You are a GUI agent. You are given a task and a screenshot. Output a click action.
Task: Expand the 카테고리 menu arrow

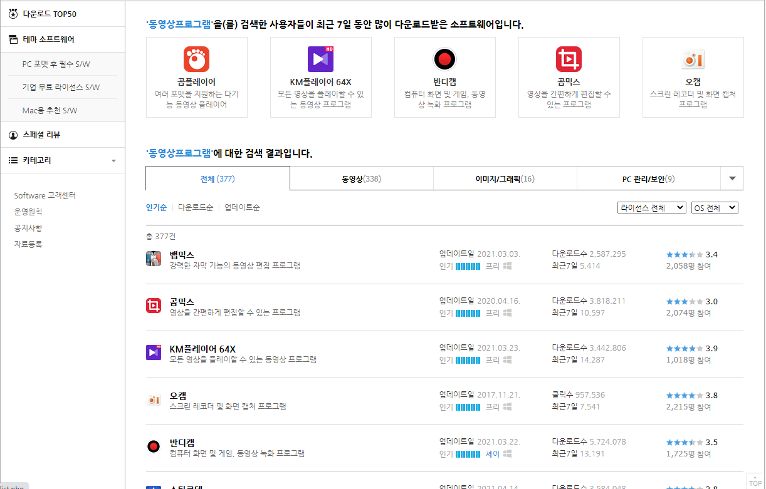(113, 161)
